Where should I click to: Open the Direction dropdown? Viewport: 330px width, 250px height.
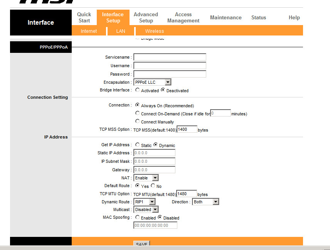pyautogui.click(x=205, y=202)
